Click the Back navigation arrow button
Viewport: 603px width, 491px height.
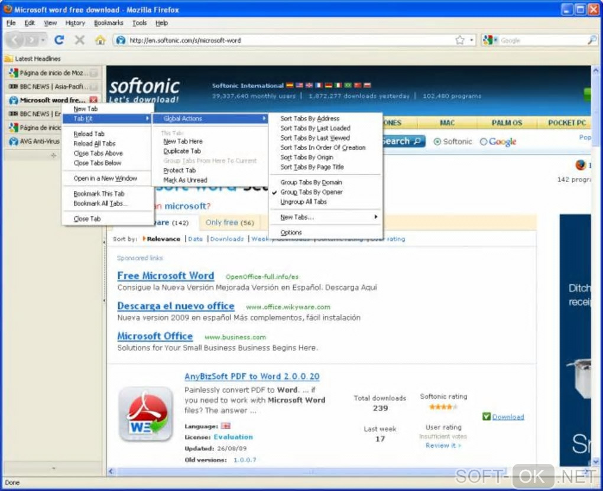point(15,40)
